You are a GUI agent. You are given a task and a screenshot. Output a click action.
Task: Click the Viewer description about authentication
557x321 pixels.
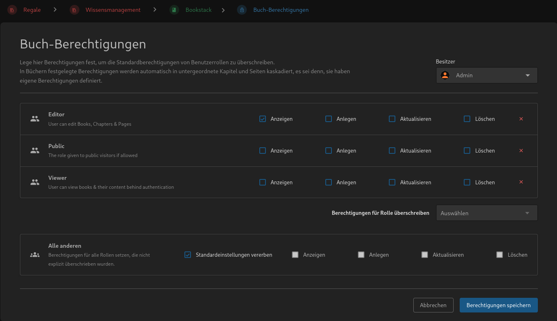click(111, 187)
